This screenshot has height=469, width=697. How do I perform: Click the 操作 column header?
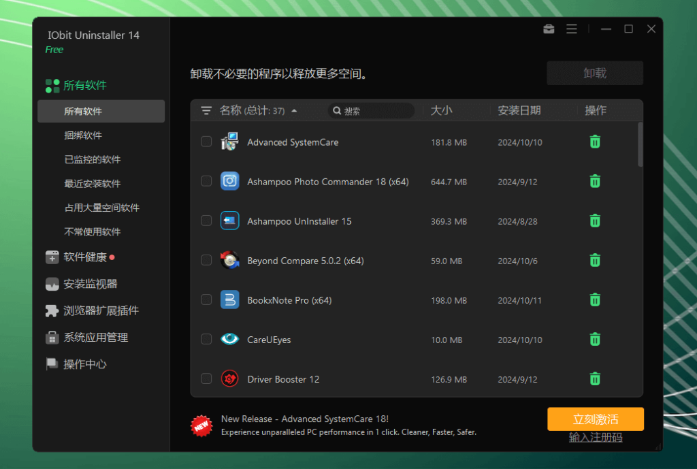595,110
